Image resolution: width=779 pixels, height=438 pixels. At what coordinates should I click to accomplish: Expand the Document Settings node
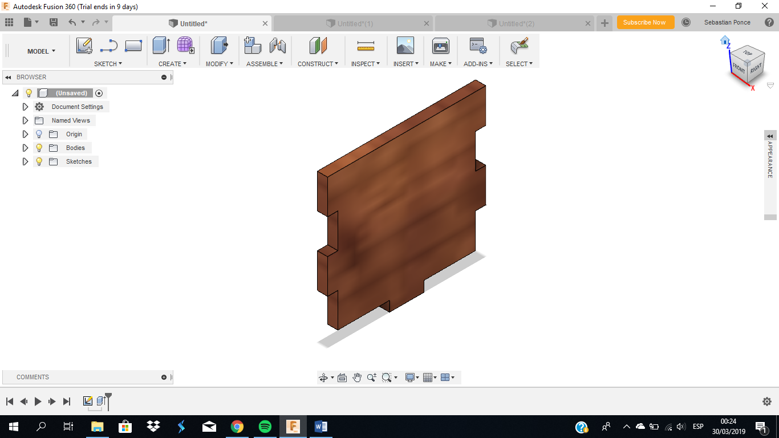(x=25, y=107)
